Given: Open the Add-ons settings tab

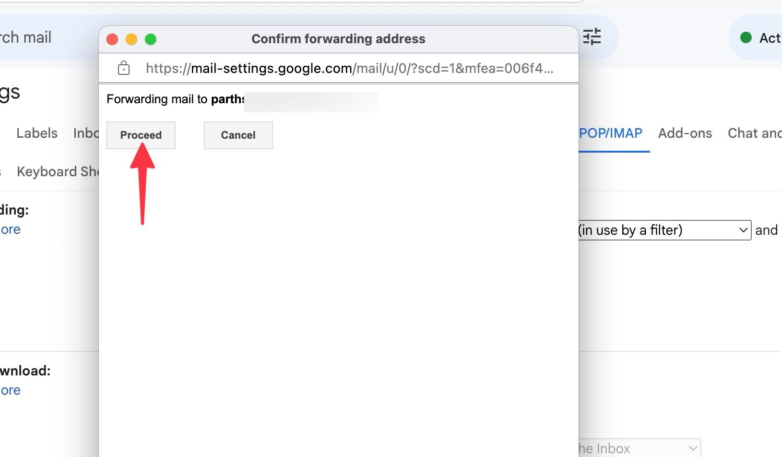Looking at the screenshot, I should (685, 133).
